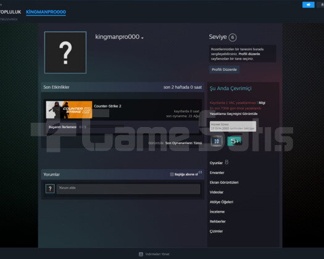Viewport: 324px width, 259px height.
Task: Open the Rehberler section
Action: [x=218, y=221]
